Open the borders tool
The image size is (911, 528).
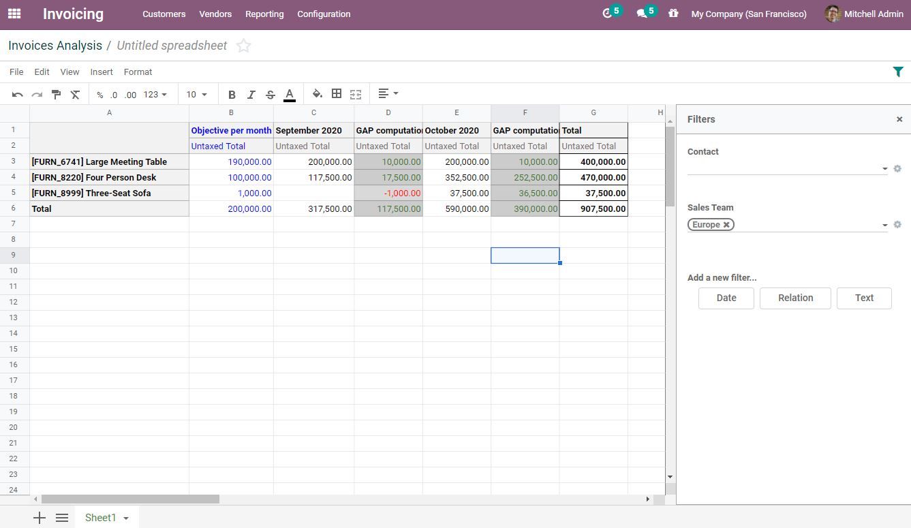336,94
